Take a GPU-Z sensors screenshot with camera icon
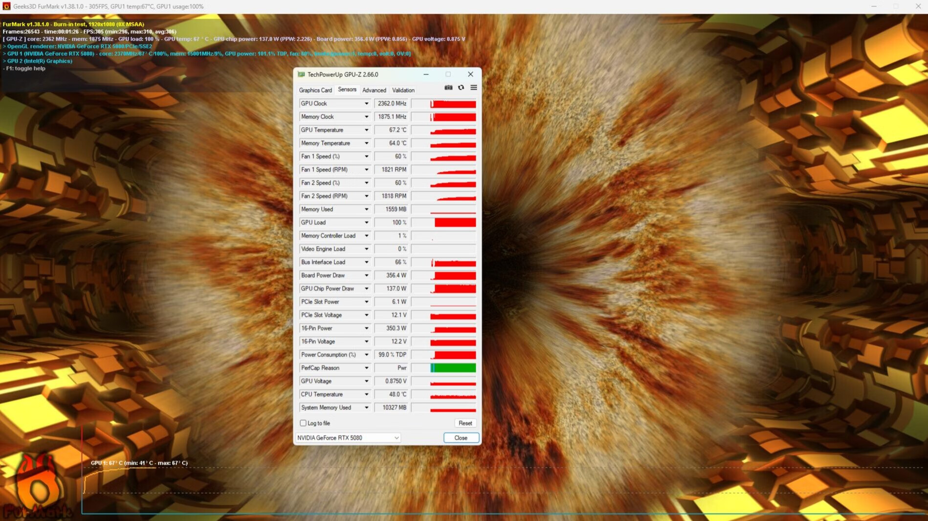 pos(448,88)
